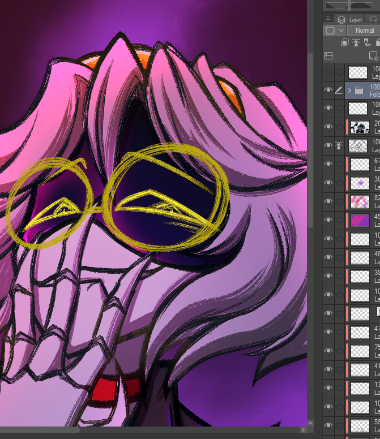380x439 pixels.
Task: Click the New Raster Layer icon
Action: (374, 55)
